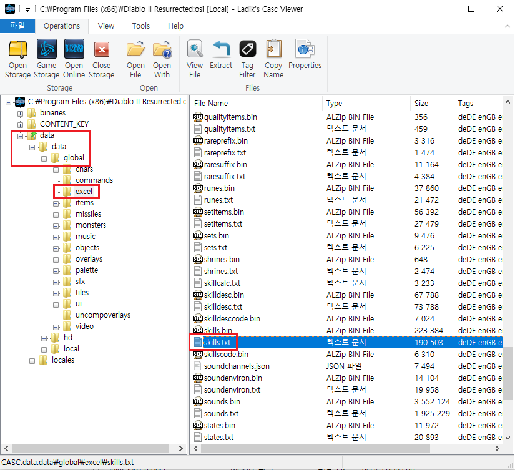Select the local folder in tree
Viewport: 515px width, 470px height.
[x=71, y=348]
